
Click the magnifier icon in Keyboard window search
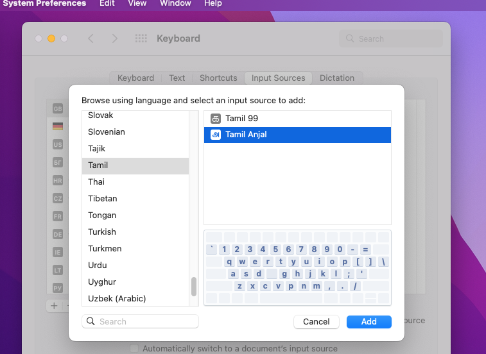point(350,38)
